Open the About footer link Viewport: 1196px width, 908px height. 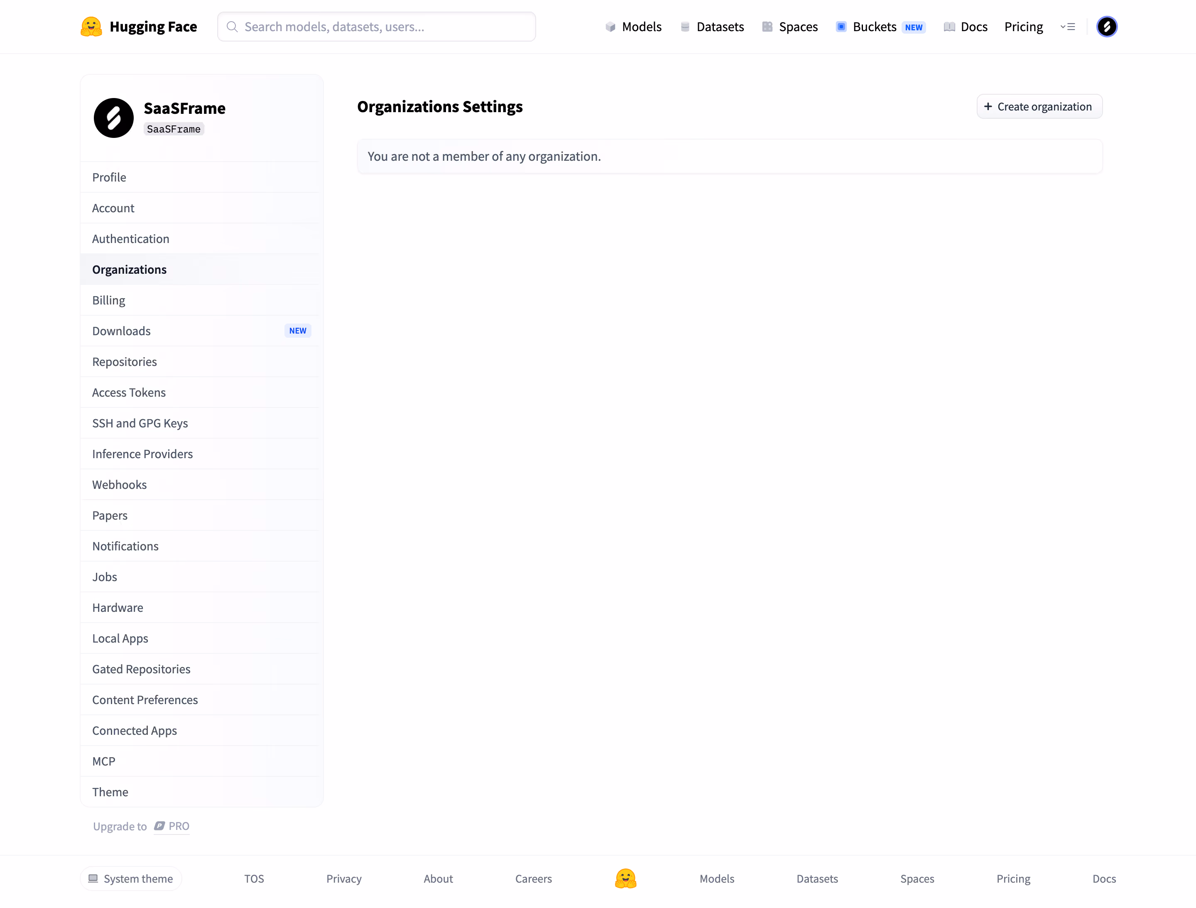[x=438, y=879]
